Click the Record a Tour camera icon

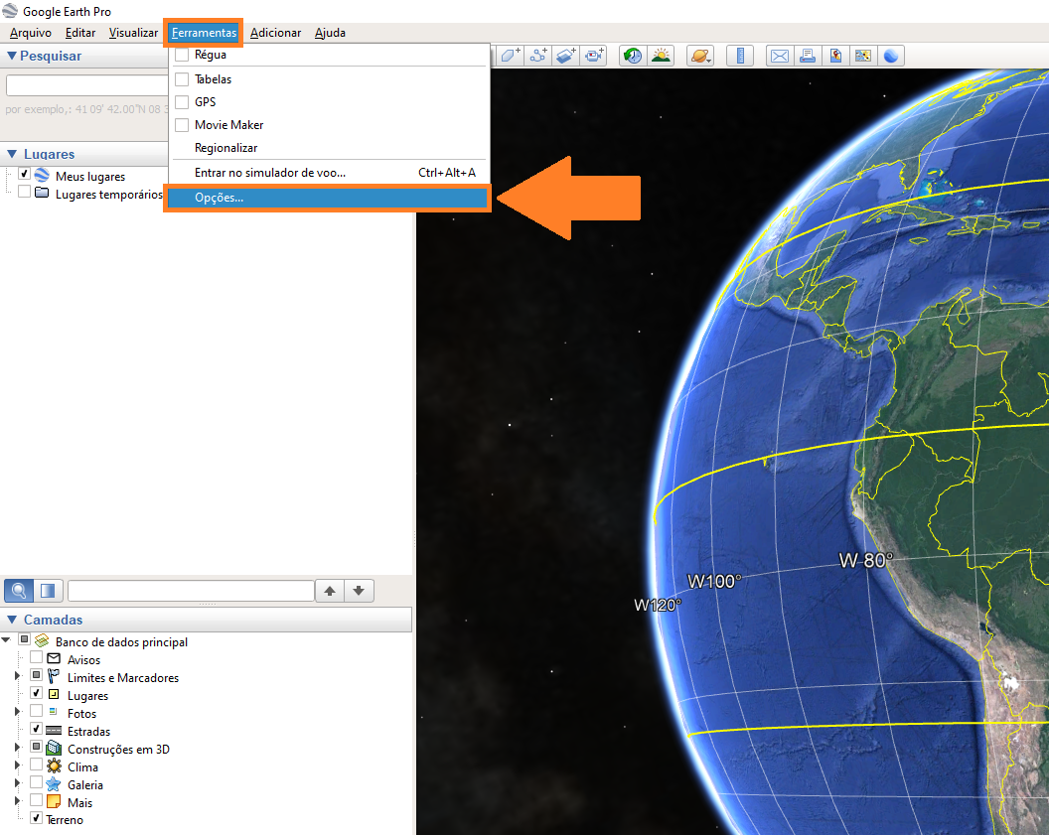tap(594, 56)
